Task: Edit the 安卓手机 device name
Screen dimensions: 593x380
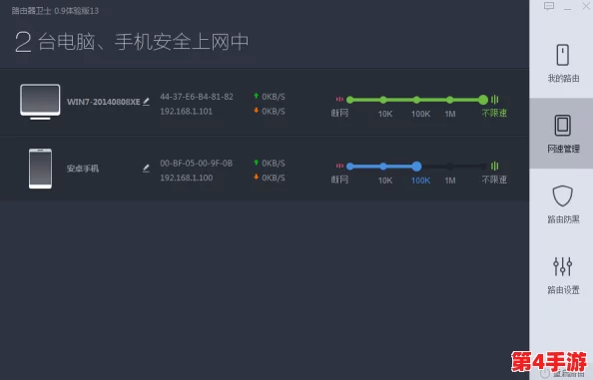Action: 146,169
